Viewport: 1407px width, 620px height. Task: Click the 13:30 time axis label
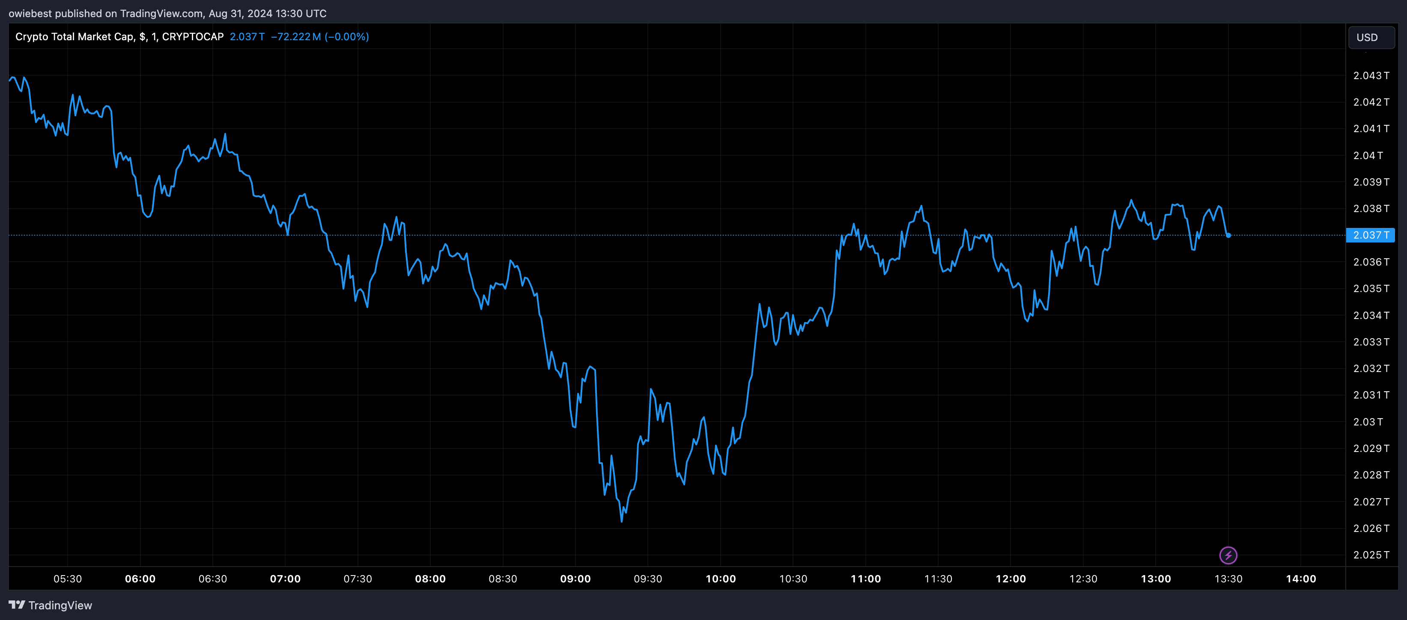click(x=1228, y=579)
